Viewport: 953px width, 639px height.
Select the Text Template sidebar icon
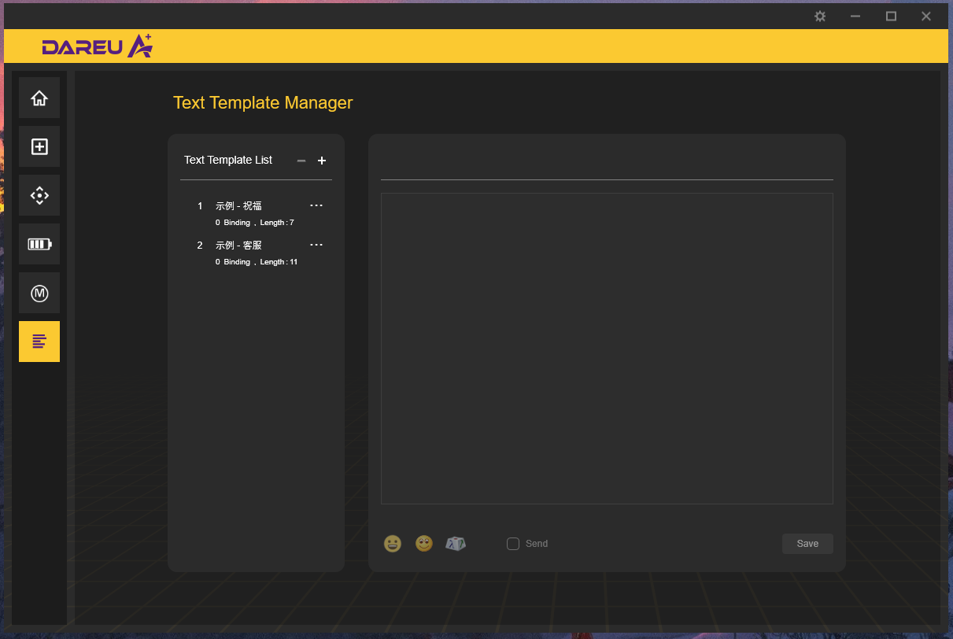click(x=39, y=342)
